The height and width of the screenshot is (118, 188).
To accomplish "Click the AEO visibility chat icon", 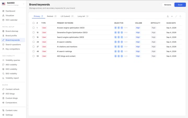I will tap(3, 65).
